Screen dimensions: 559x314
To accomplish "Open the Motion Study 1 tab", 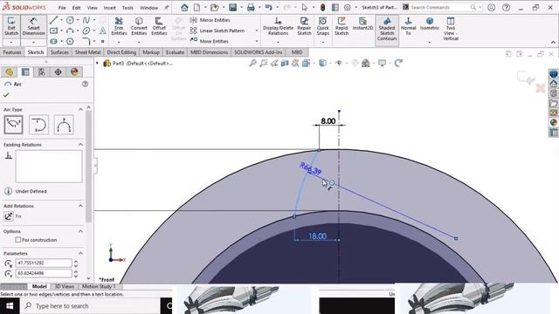I will 99,286.
